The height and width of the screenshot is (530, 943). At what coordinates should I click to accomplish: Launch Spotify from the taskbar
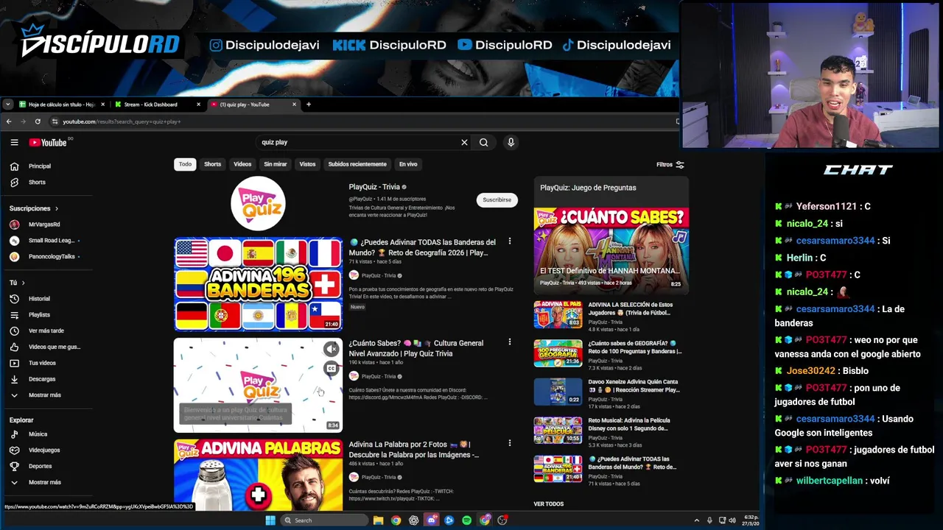467,520
